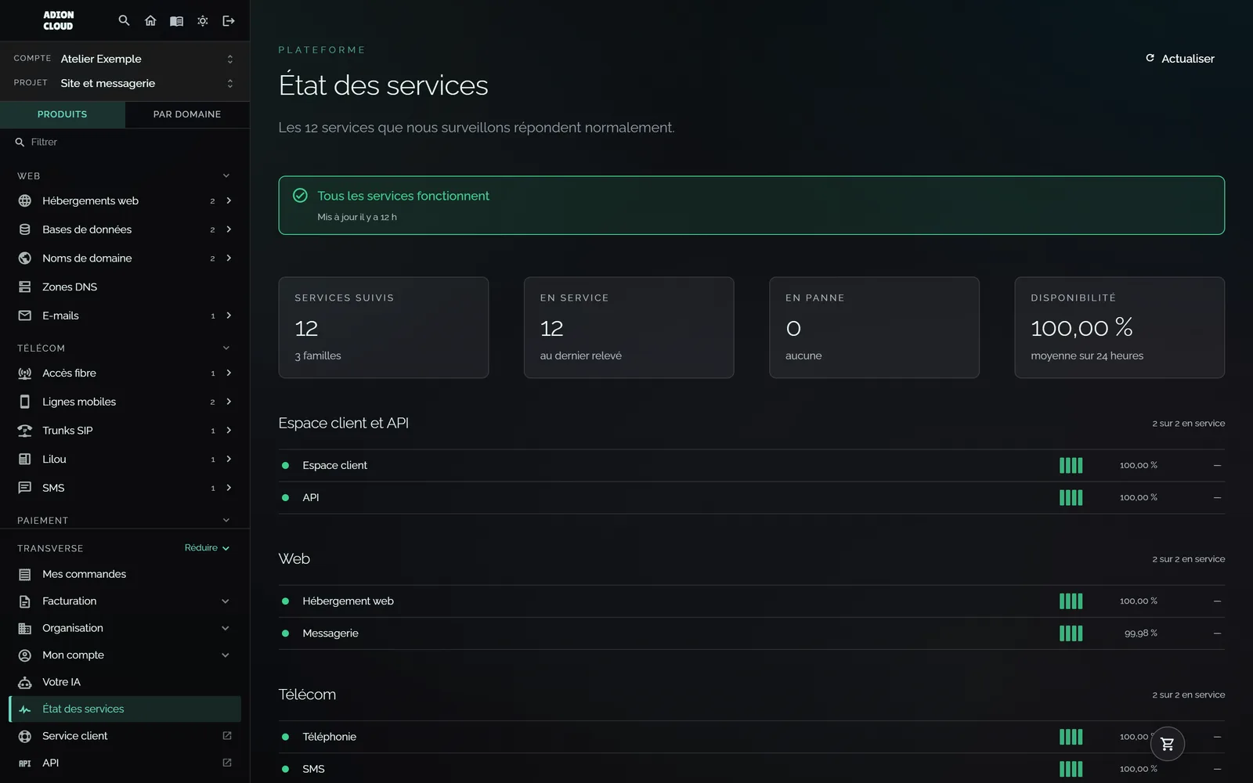Click Lignes mobiles phone icon

[x=25, y=402]
